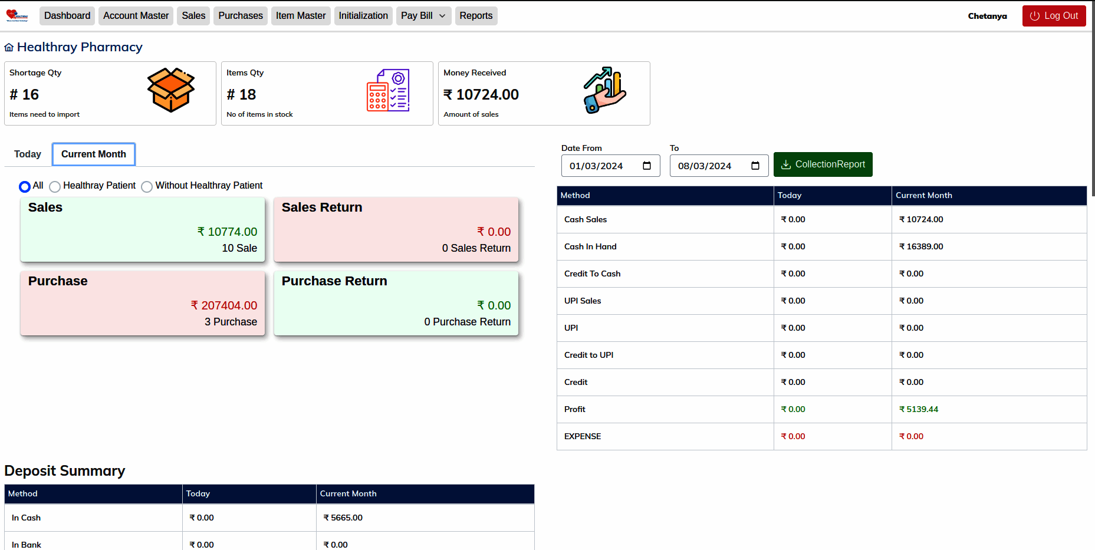
Task: Click the Shortage Qty box icon
Action: (x=172, y=90)
